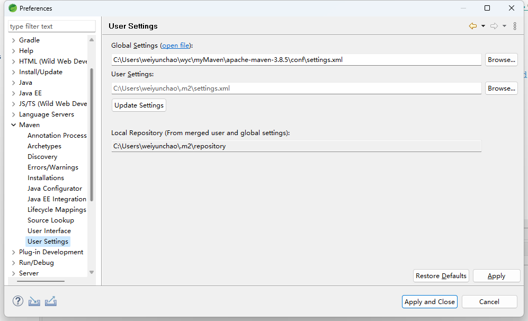Image resolution: width=528 pixels, height=321 pixels.
Task: Click the help question mark icon
Action: (18, 301)
